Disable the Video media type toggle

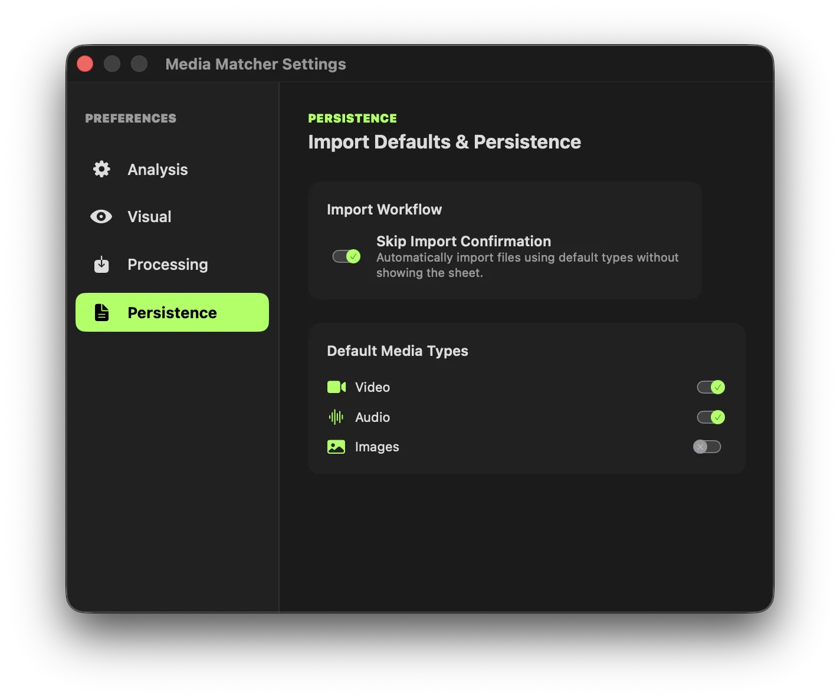pyautogui.click(x=711, y=387)
